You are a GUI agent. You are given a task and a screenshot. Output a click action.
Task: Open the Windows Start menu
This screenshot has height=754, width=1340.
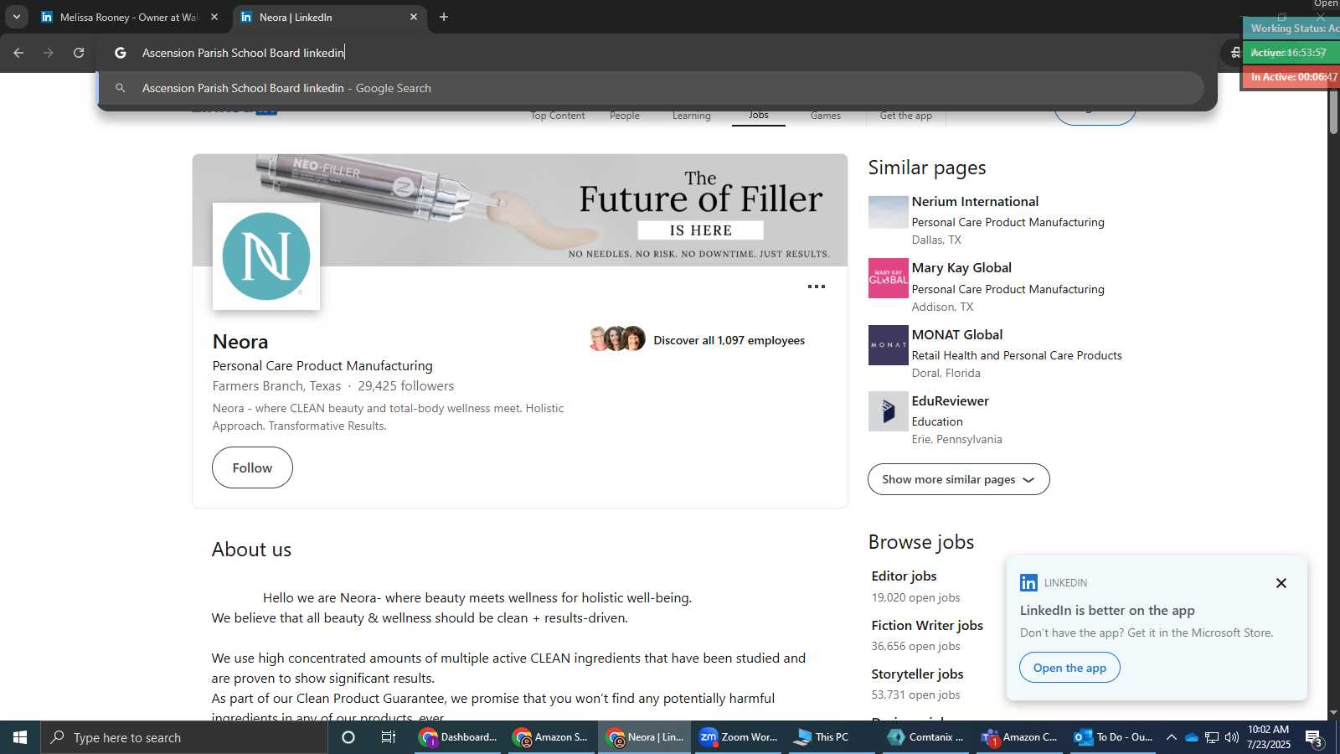click(x=20, y=737)
